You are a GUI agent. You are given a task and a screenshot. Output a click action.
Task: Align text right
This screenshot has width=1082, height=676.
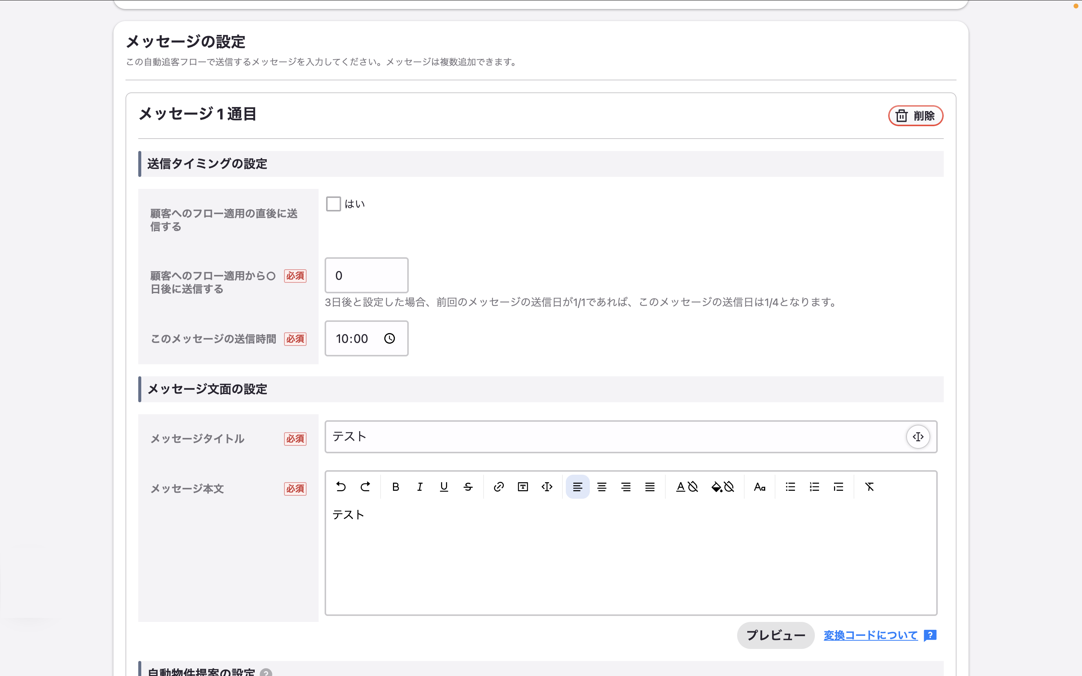[x=626, y=487]
